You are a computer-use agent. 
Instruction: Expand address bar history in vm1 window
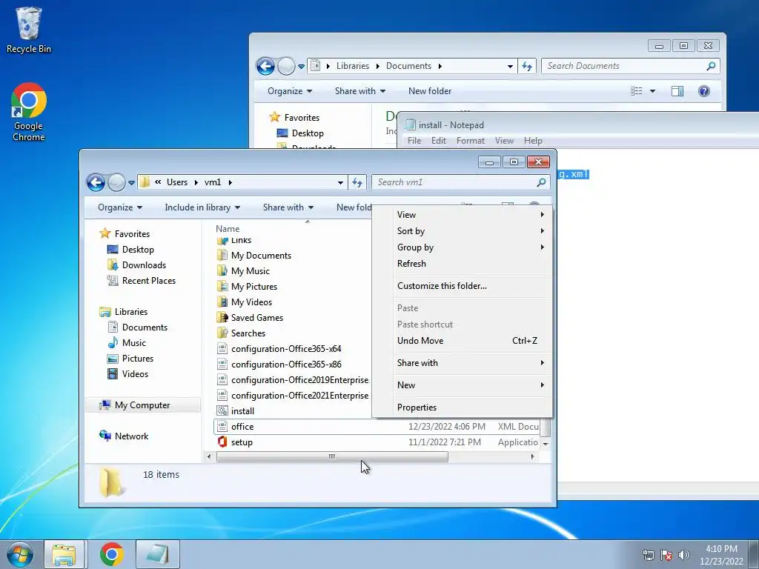[340, 182]
